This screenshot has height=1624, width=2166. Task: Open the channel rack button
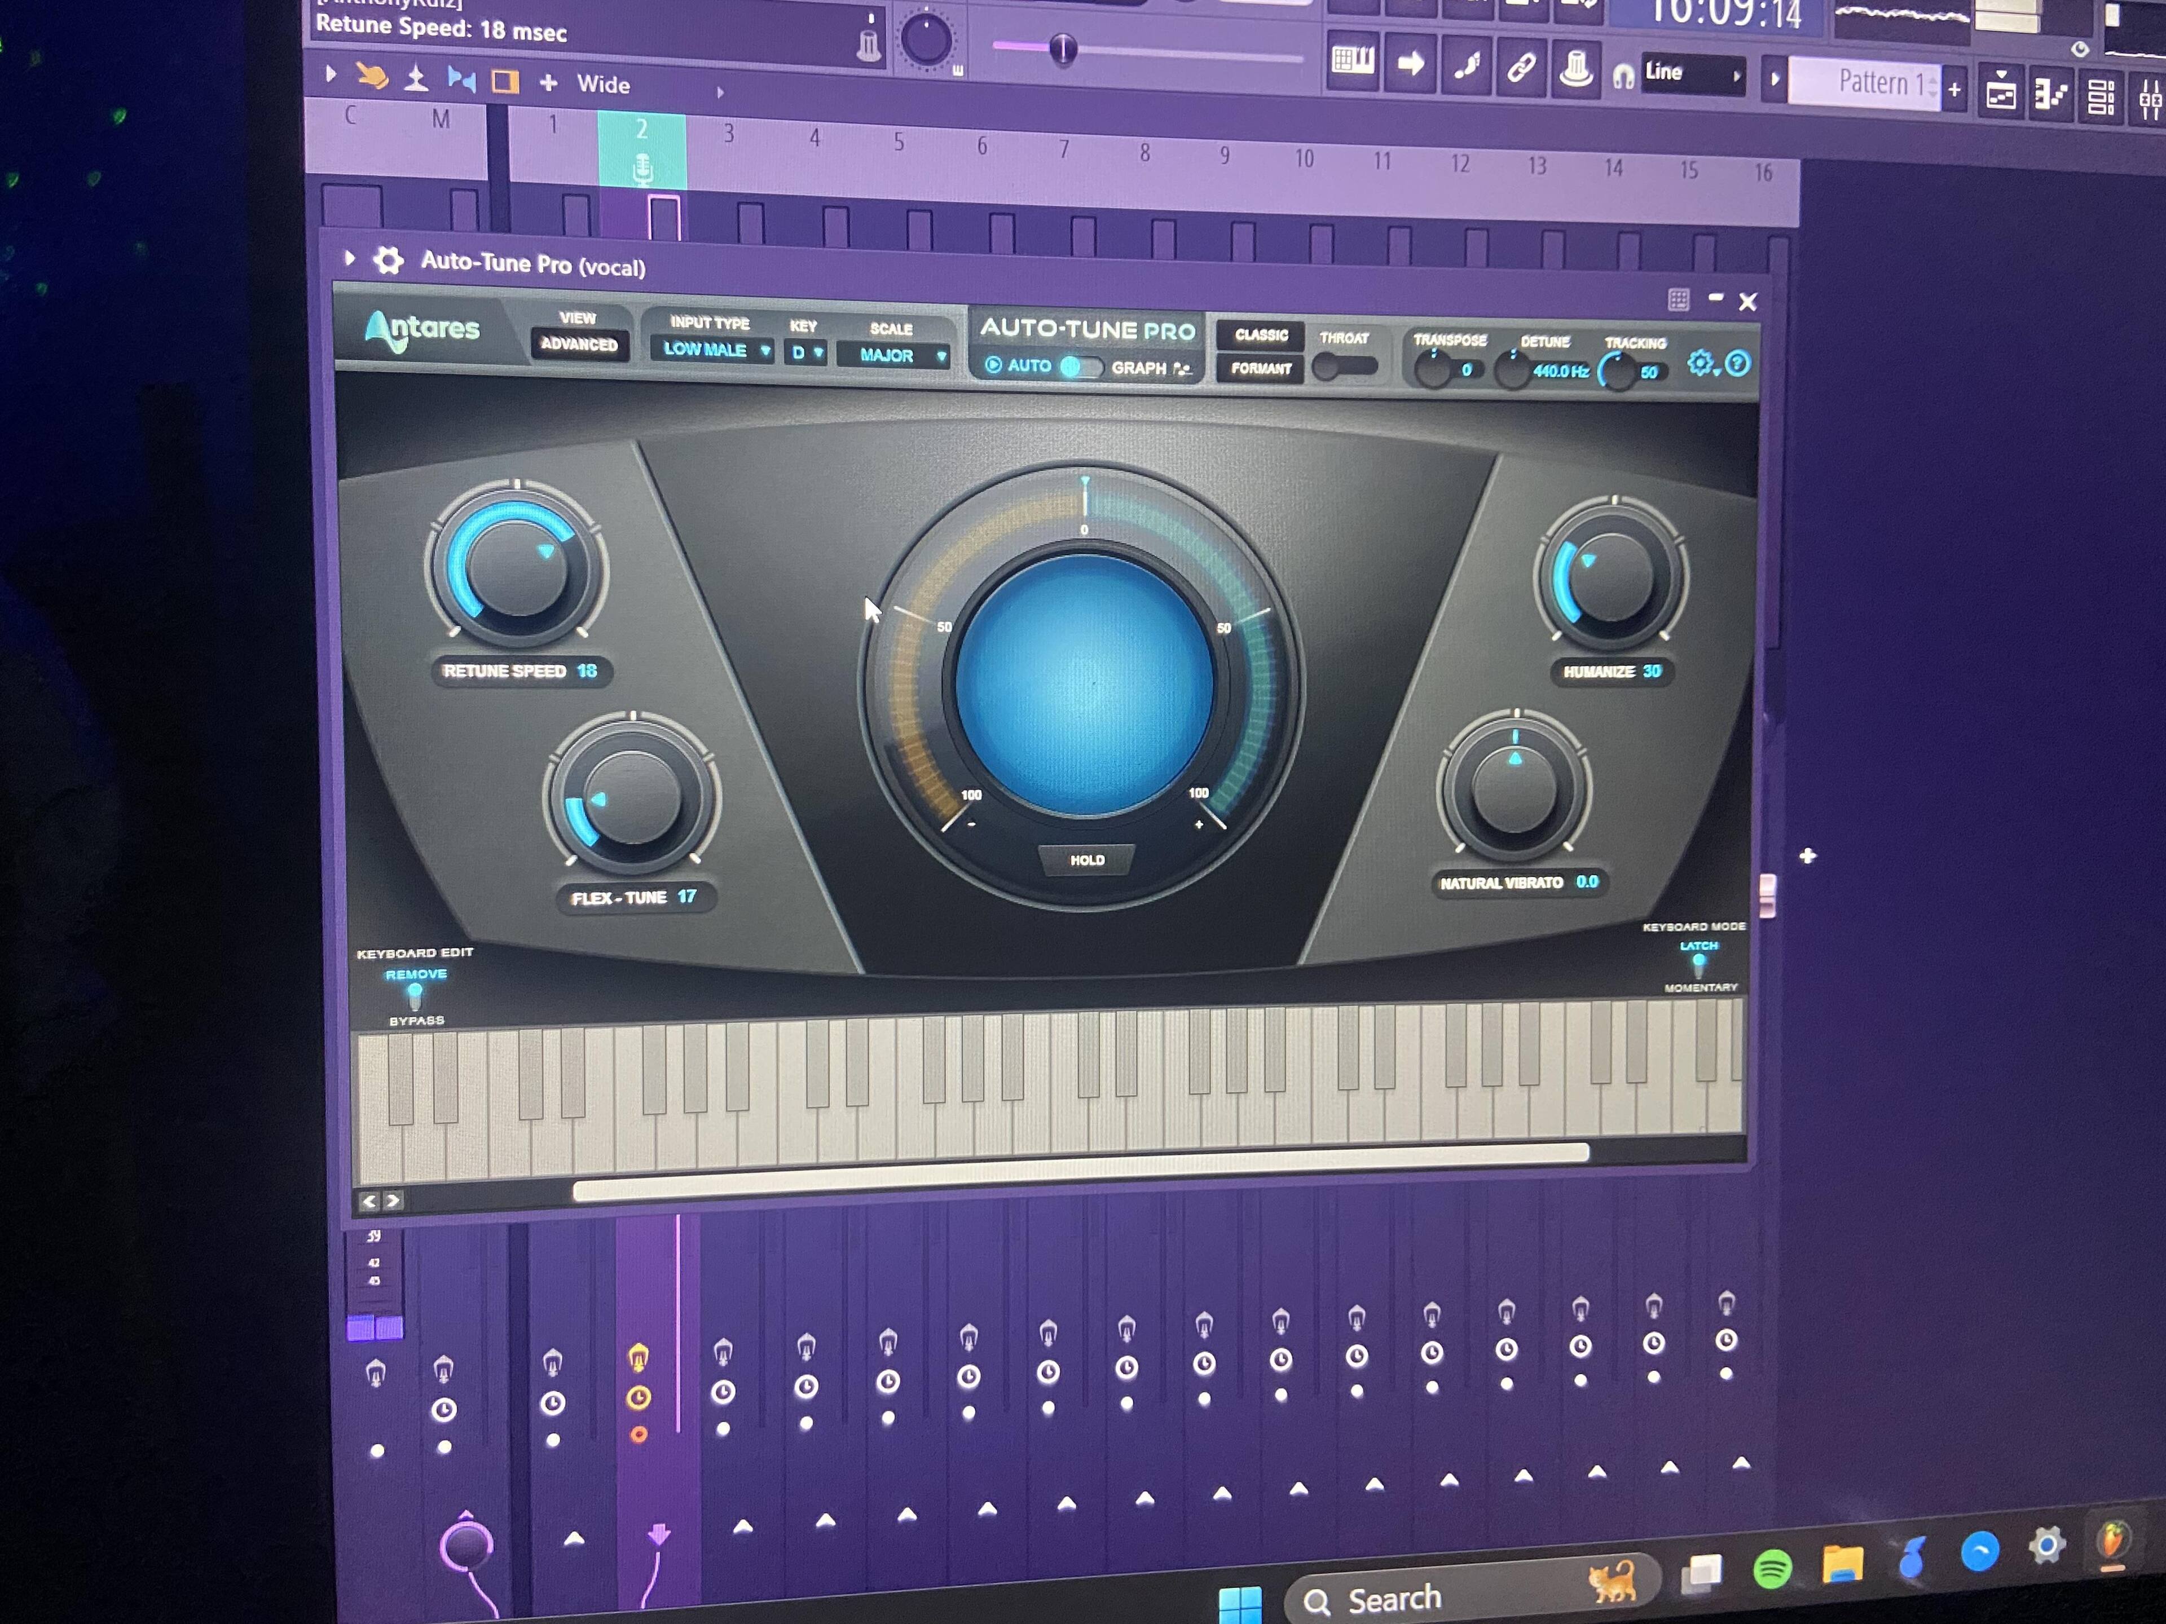point(2101,97)
